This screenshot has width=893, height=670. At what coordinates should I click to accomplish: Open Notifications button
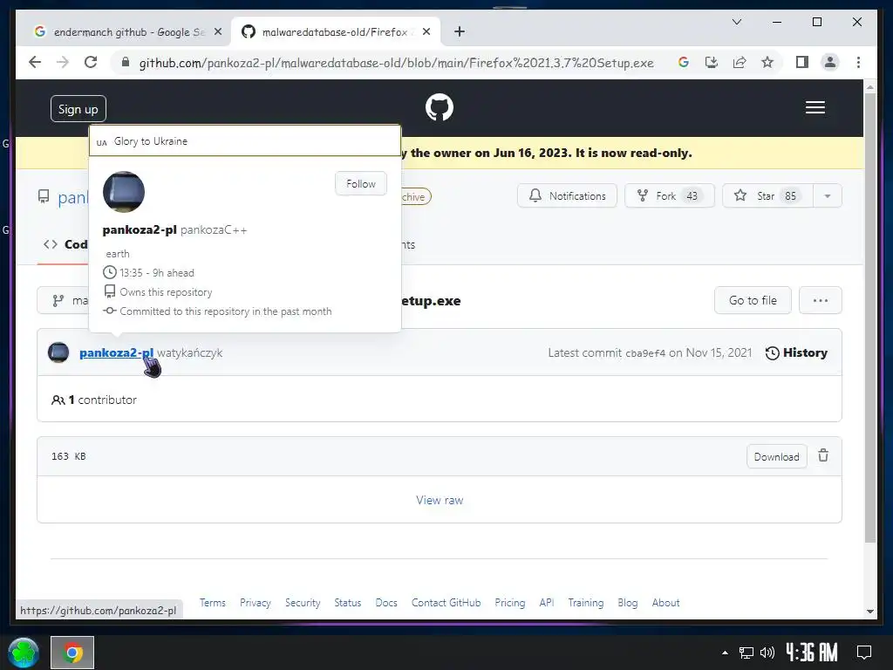coord(567,196)
